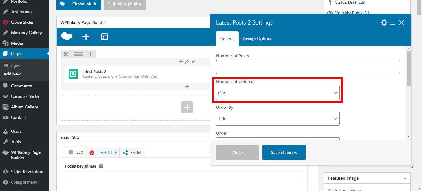Screen dimensions: 422x191
Task: Open Masonry Gallery in the admin sidebar
Action: click(25, 33)
